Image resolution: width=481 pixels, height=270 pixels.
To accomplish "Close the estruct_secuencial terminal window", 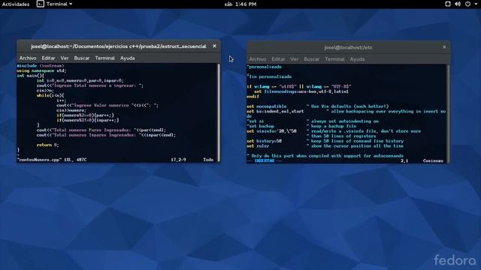I will [x=214, y=46].
